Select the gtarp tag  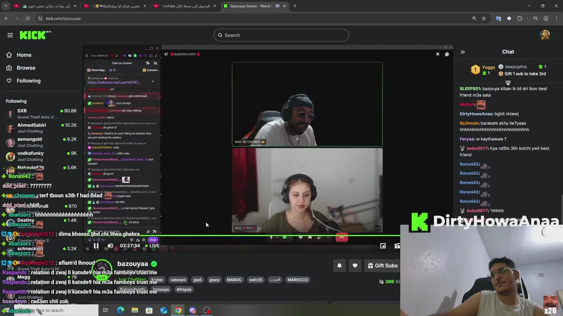(x=214, y=280)
